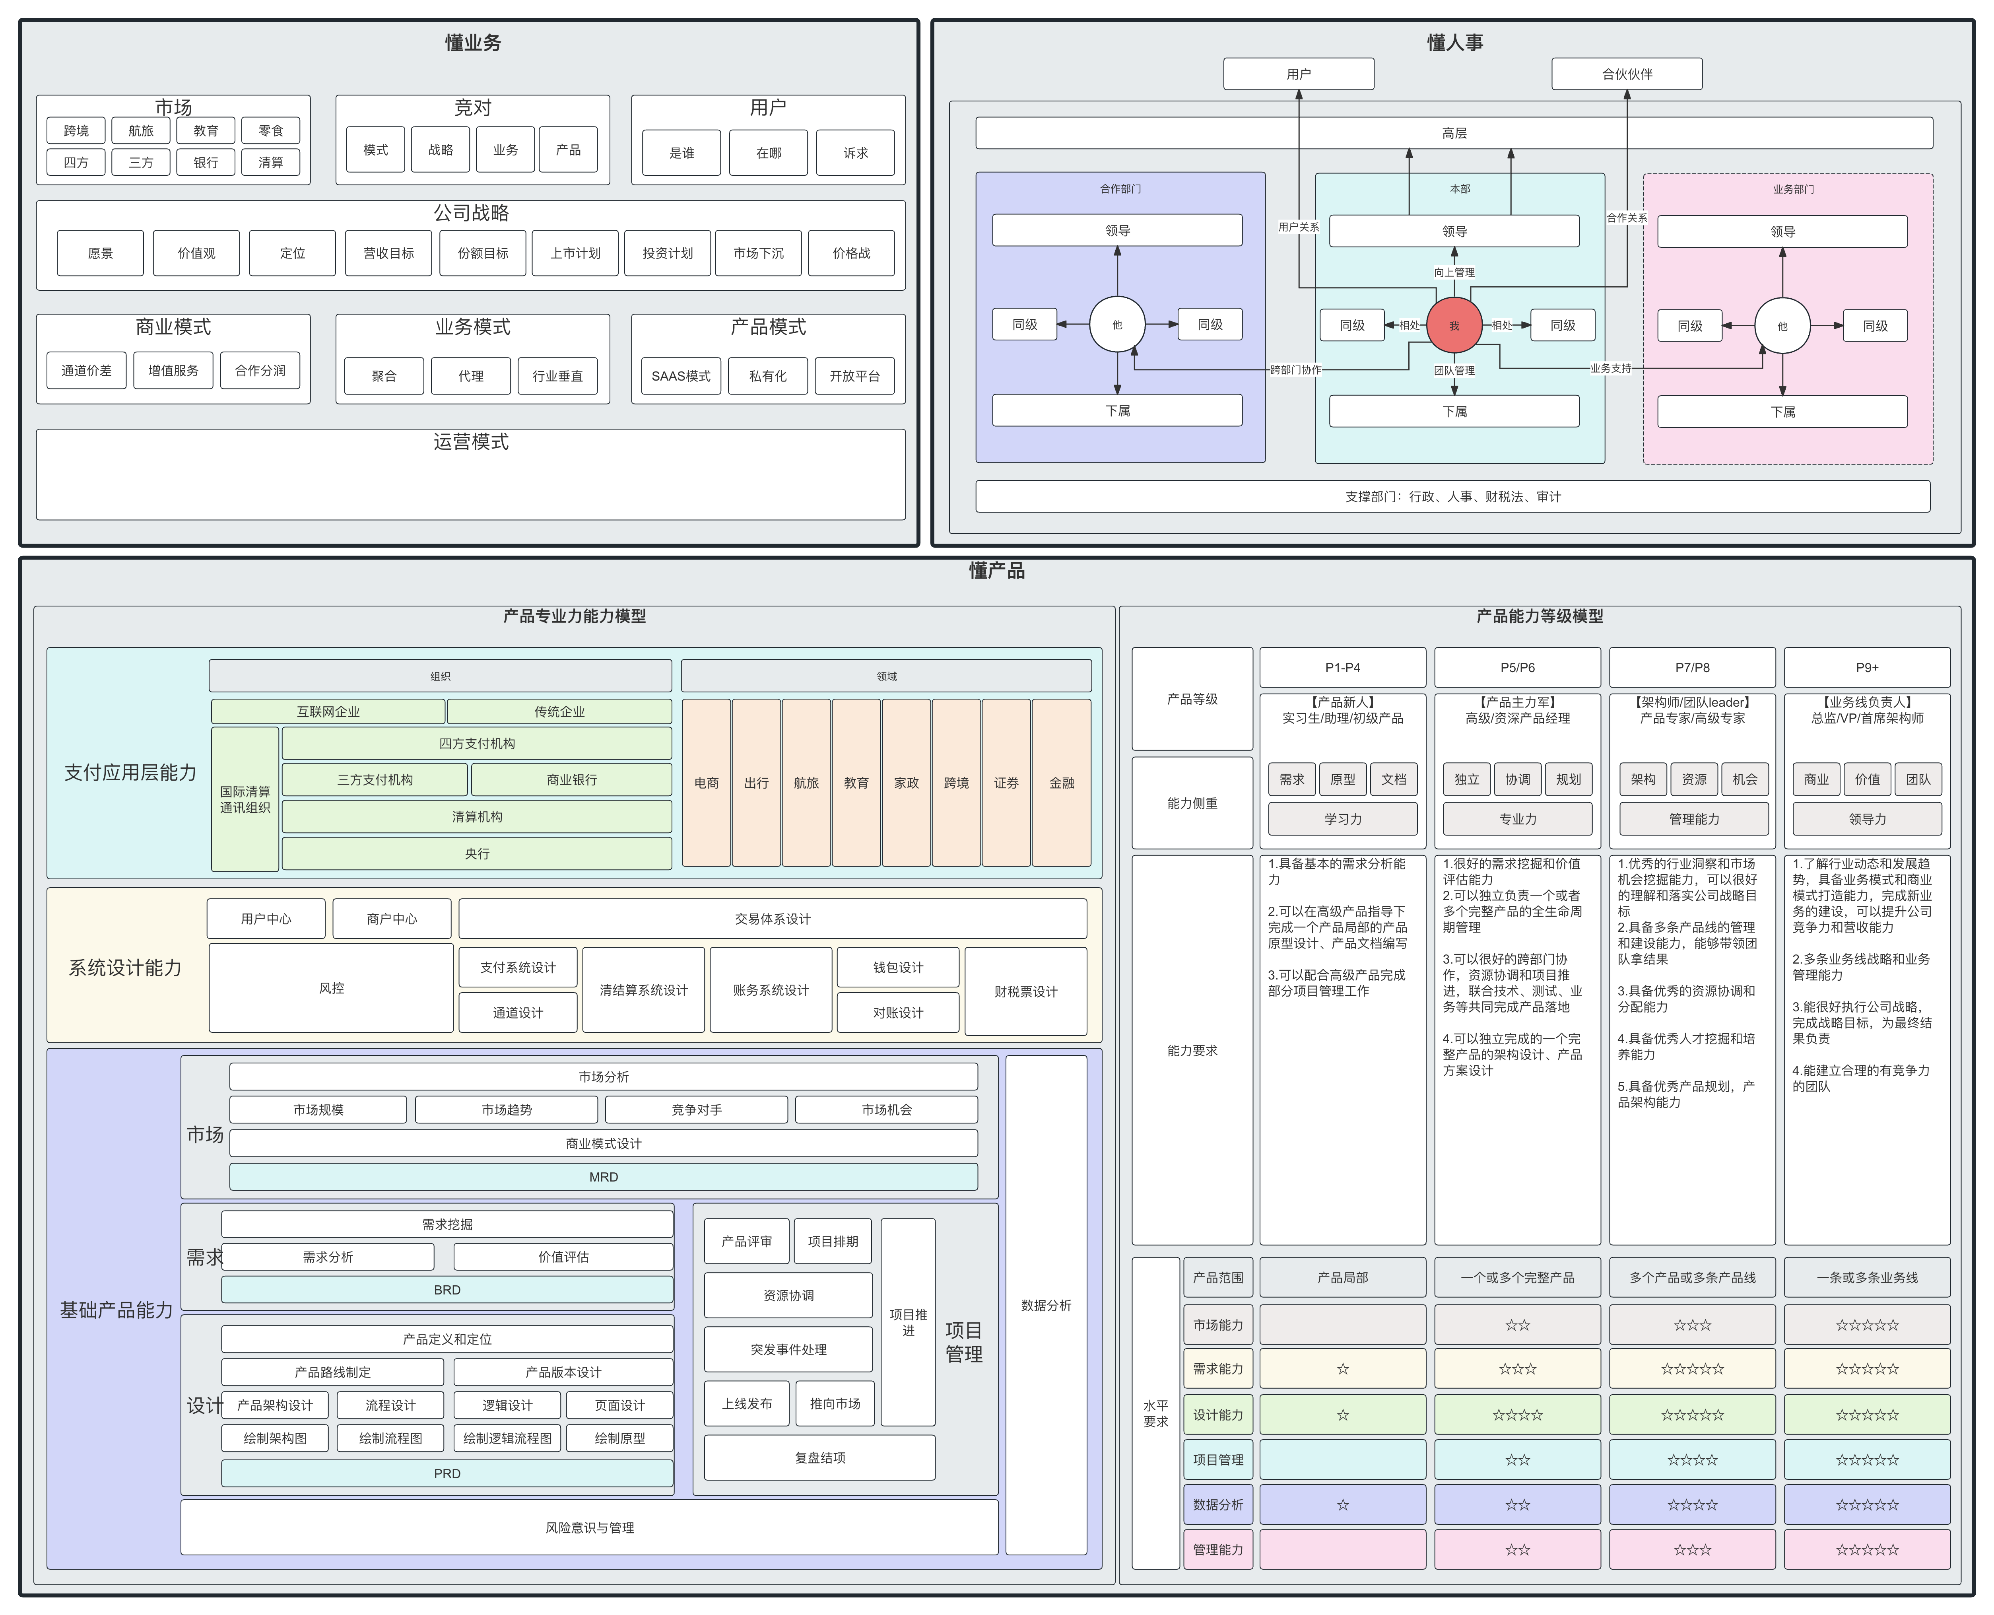The height and width of the screenshot is (1615, 1994).
Task: Click the 领导力 box under P9+
Action: [x=1867, y=820]
